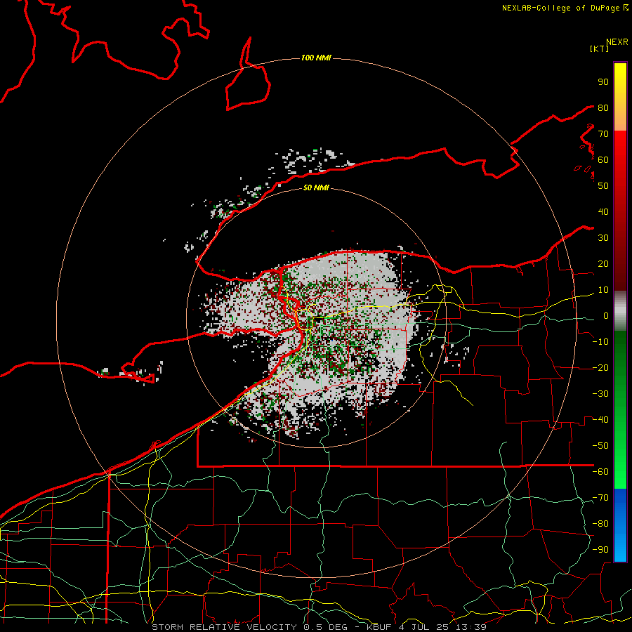Click the 50 value on the velocity scale

[603, 186]
